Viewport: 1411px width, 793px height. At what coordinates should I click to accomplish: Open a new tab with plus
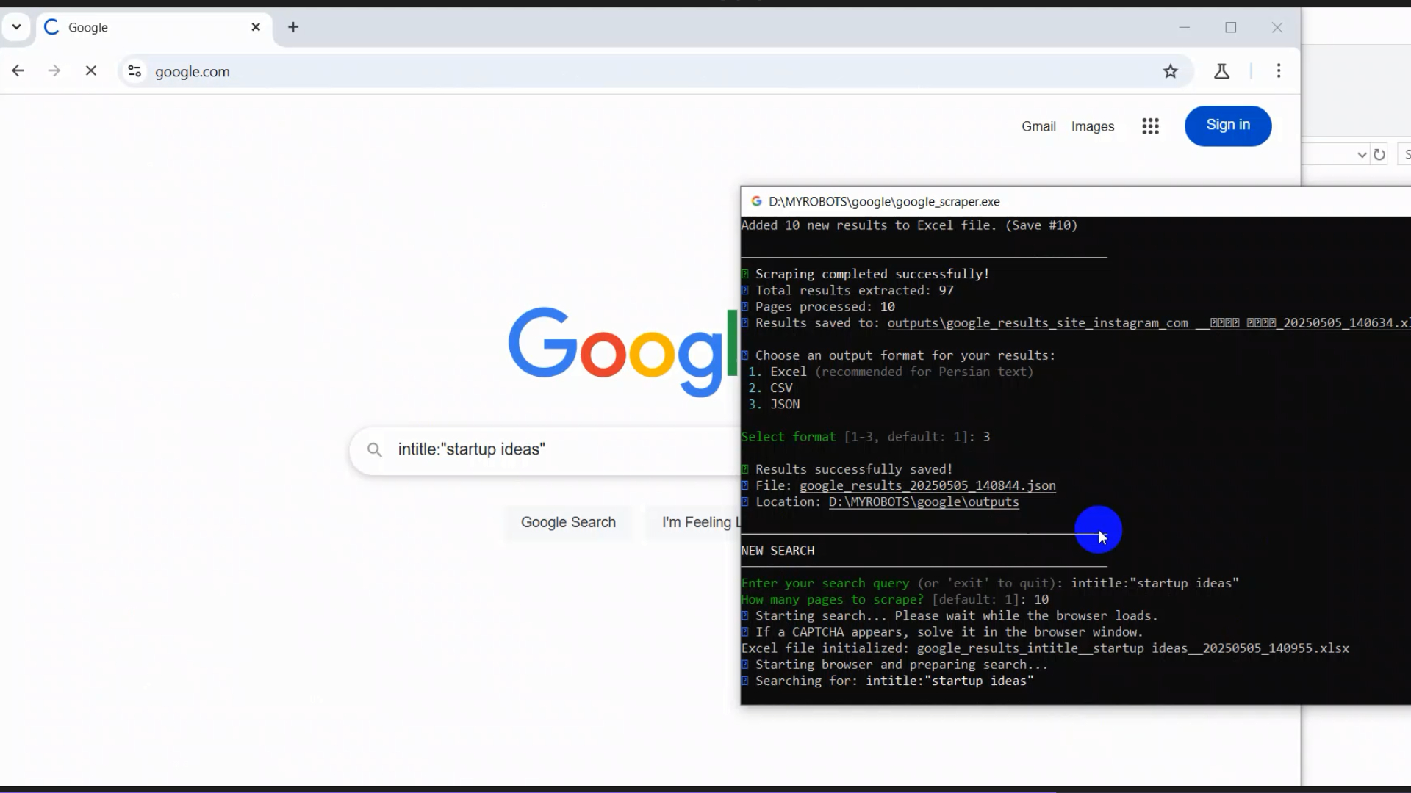click(293, 27)
